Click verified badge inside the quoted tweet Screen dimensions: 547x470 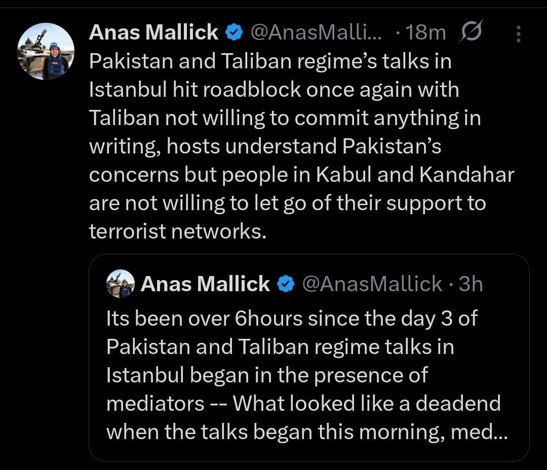coord(286,284)
